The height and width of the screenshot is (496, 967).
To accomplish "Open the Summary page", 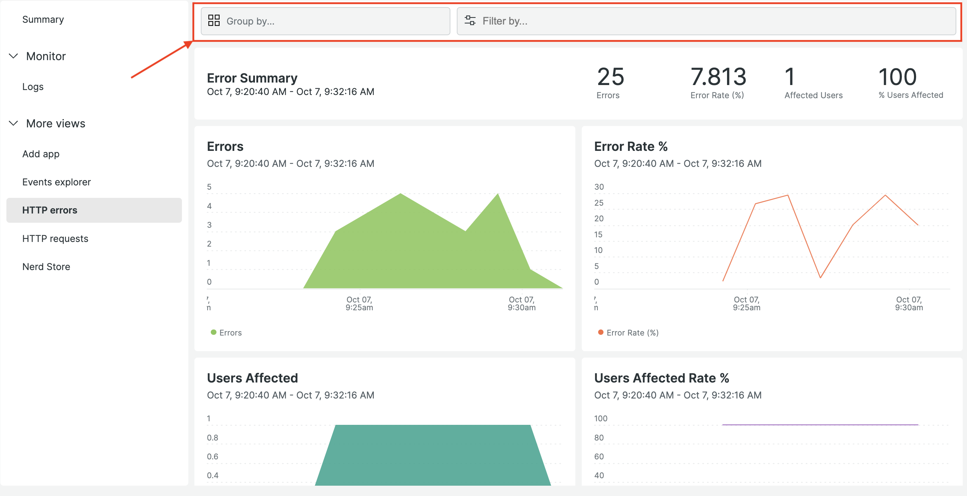I will tap(43, 20).
